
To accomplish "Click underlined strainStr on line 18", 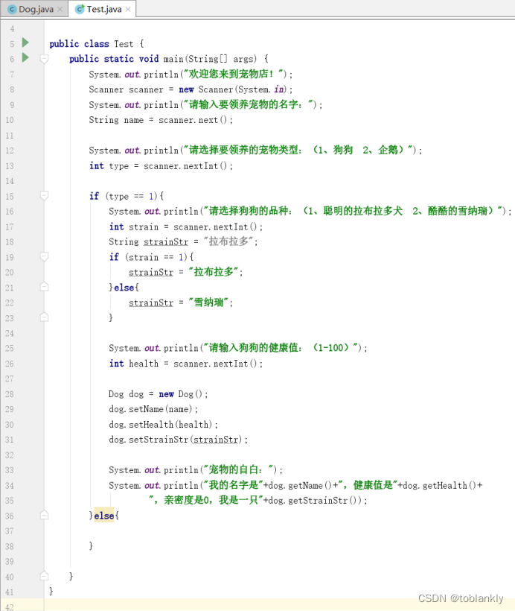I will [166, 242].
